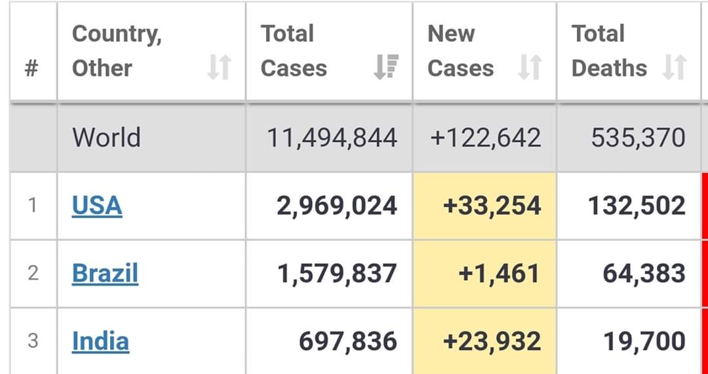Sort by Total Deaths column arrows
This screenshot has height=374, width=708.
click(x=675, y=67)
